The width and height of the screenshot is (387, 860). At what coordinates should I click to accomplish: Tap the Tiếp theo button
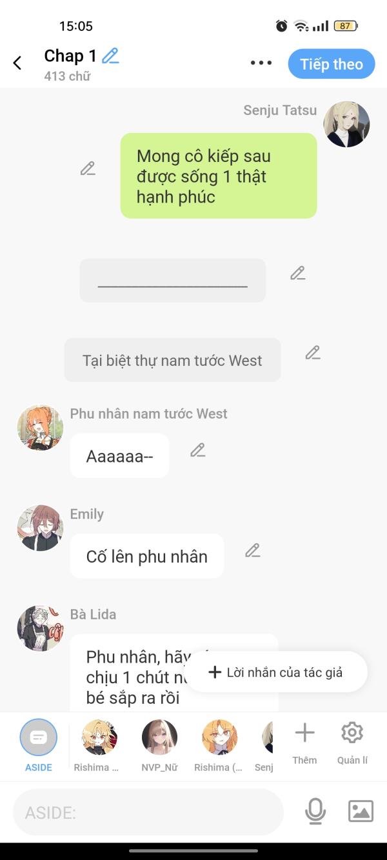point(332,64)
